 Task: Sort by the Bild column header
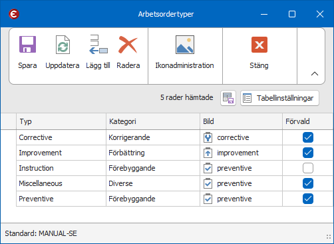(x=241, y=121)
